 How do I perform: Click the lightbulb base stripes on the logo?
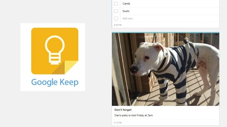[x=55, y=59]
